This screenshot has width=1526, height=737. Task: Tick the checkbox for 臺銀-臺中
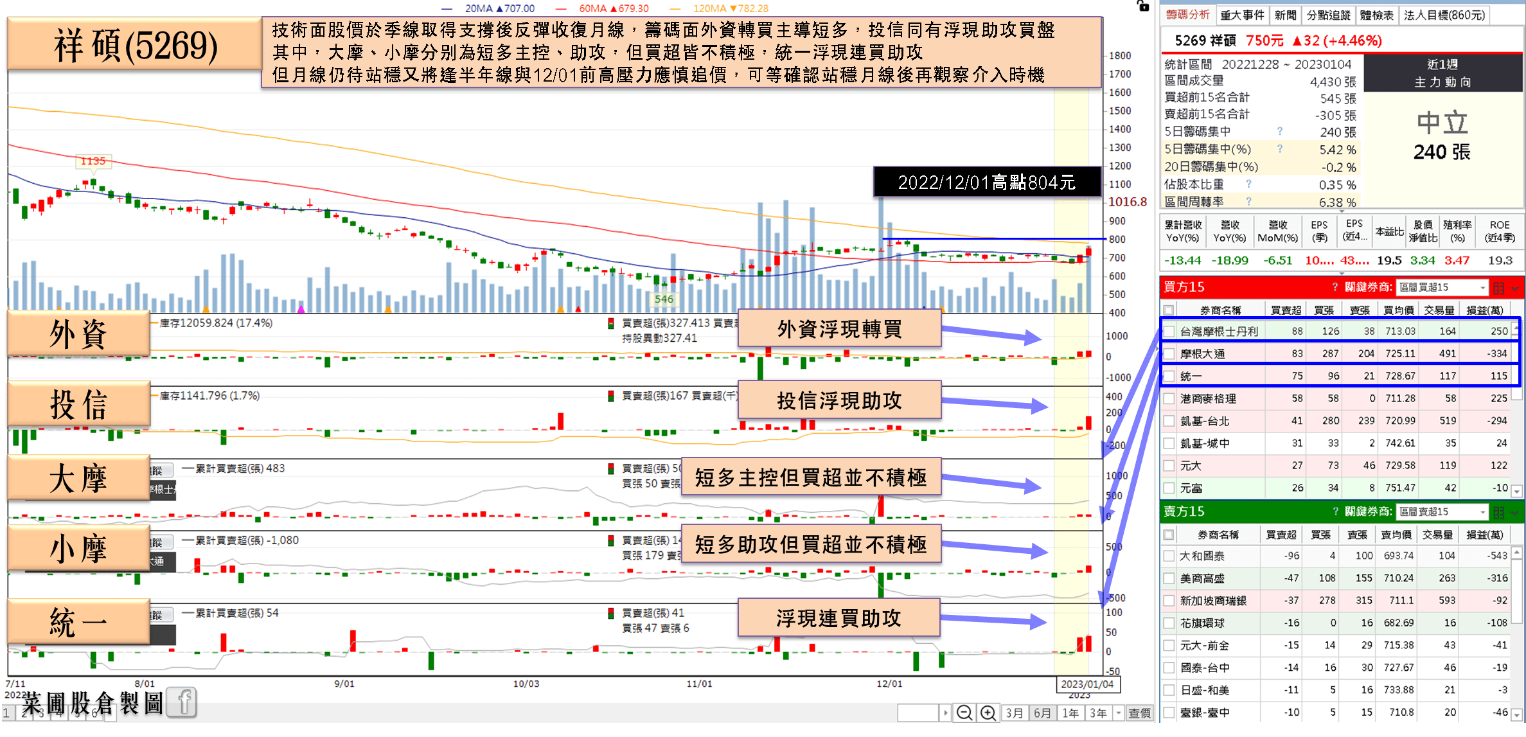coord(1169,713)
